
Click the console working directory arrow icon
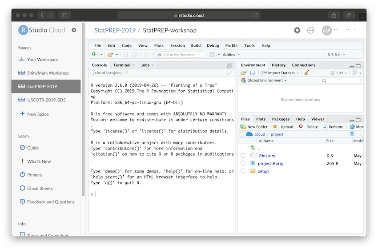tap(126, 73)
